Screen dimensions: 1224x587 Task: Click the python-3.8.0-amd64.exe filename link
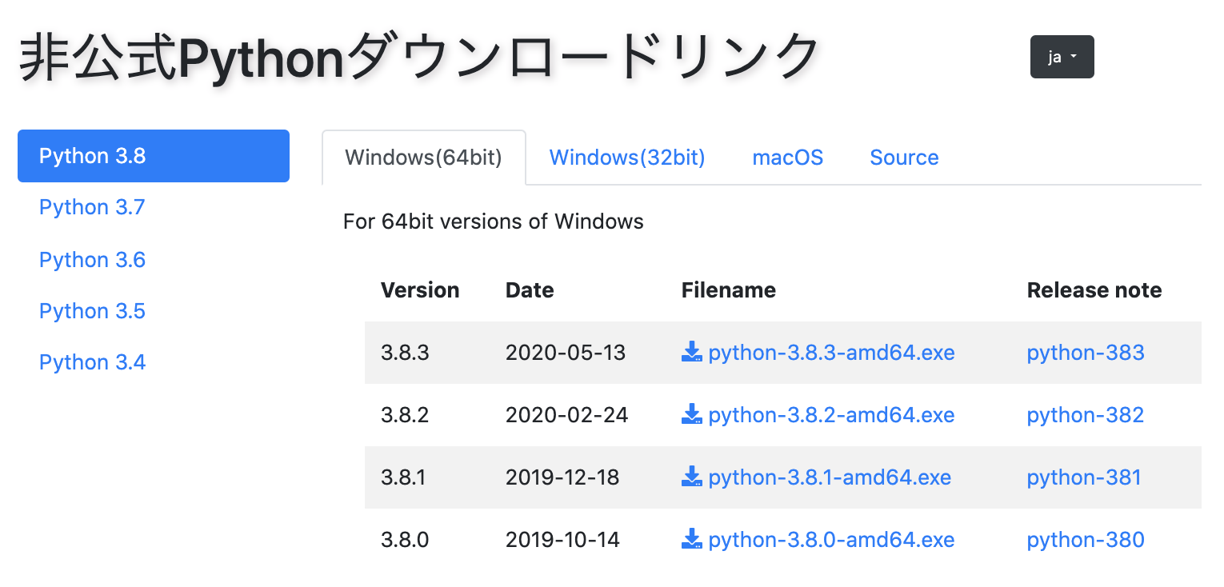coord(831,539)
